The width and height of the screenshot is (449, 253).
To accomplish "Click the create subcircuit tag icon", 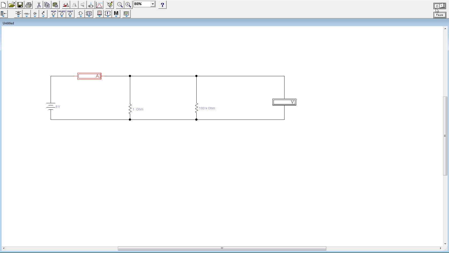I will coord(110,5).
